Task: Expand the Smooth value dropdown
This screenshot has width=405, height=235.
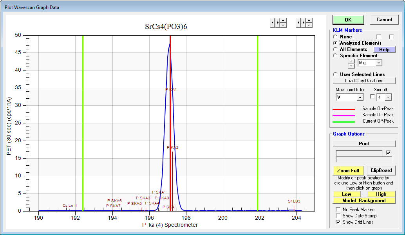Action: point(388,98)
